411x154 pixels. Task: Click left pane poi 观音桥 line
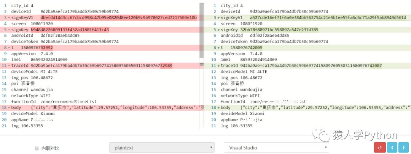[23, 84]
